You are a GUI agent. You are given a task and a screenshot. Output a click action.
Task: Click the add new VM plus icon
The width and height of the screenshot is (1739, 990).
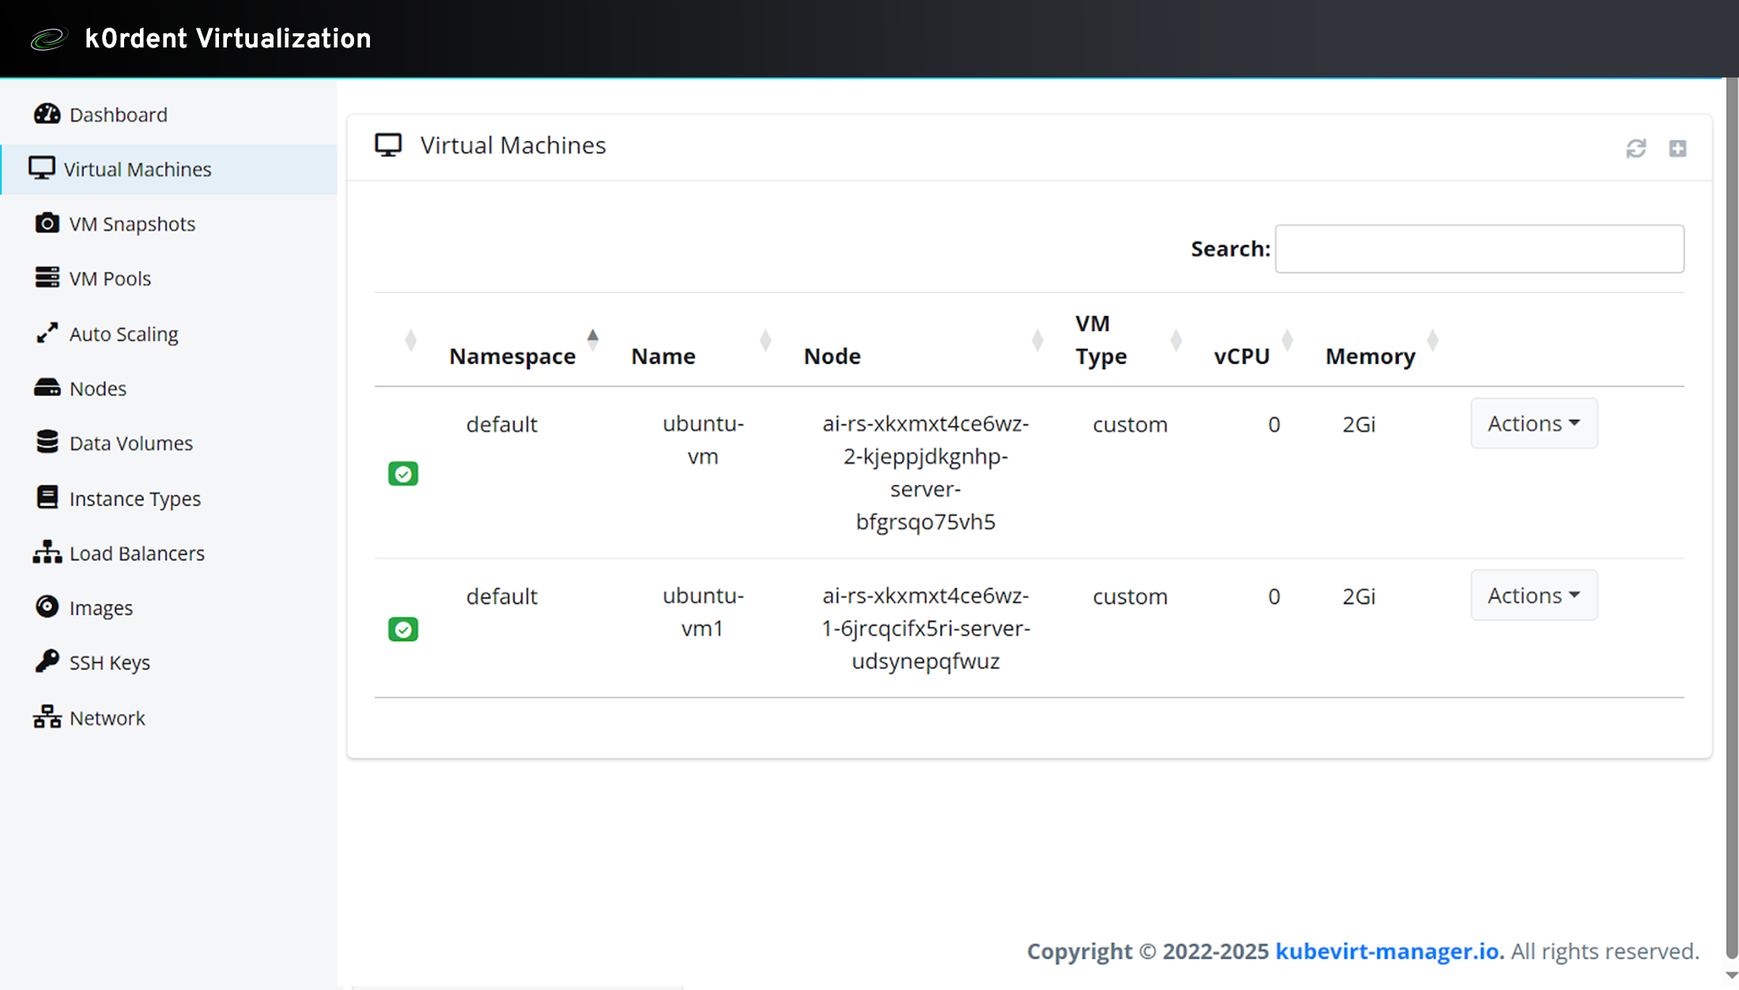click(x=1677, y=148)
